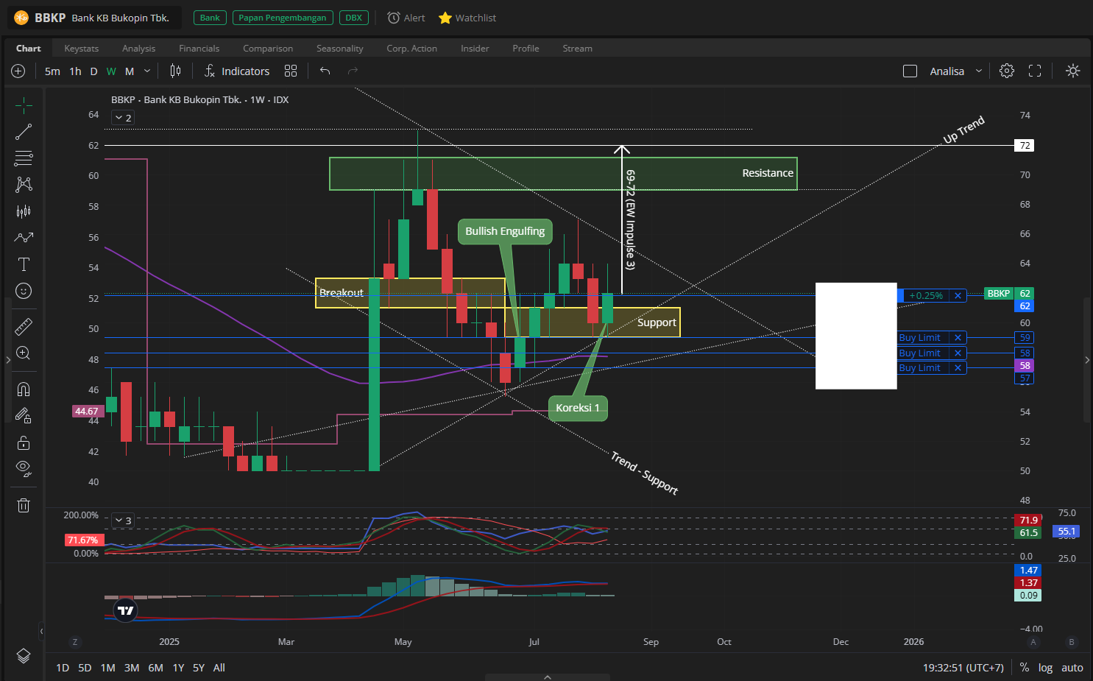Toggle the chart layout checkbox square

pos(910,71)
